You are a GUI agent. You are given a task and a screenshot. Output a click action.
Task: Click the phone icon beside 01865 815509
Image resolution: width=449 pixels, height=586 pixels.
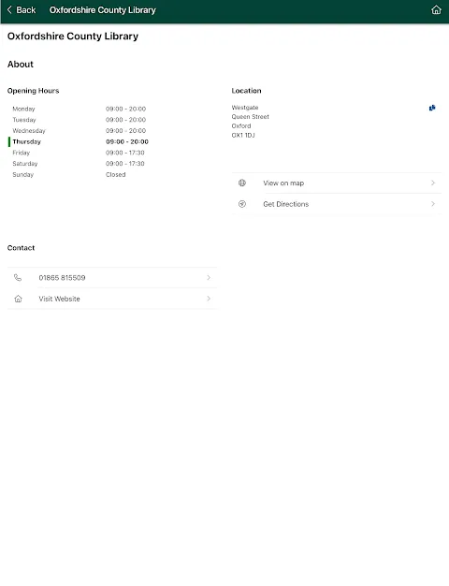[x=18, y=277]
